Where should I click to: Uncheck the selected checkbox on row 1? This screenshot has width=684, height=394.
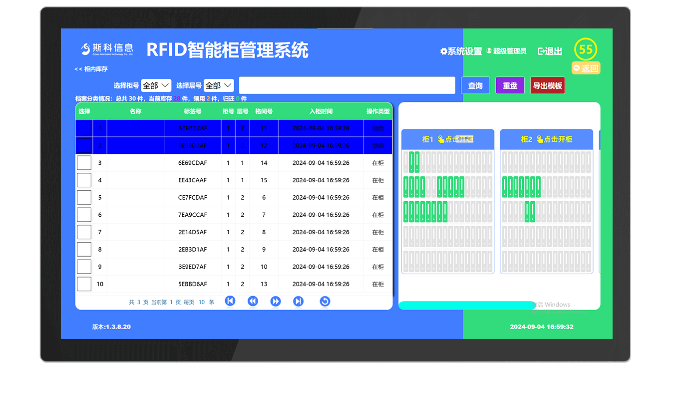tap(84, 128)
